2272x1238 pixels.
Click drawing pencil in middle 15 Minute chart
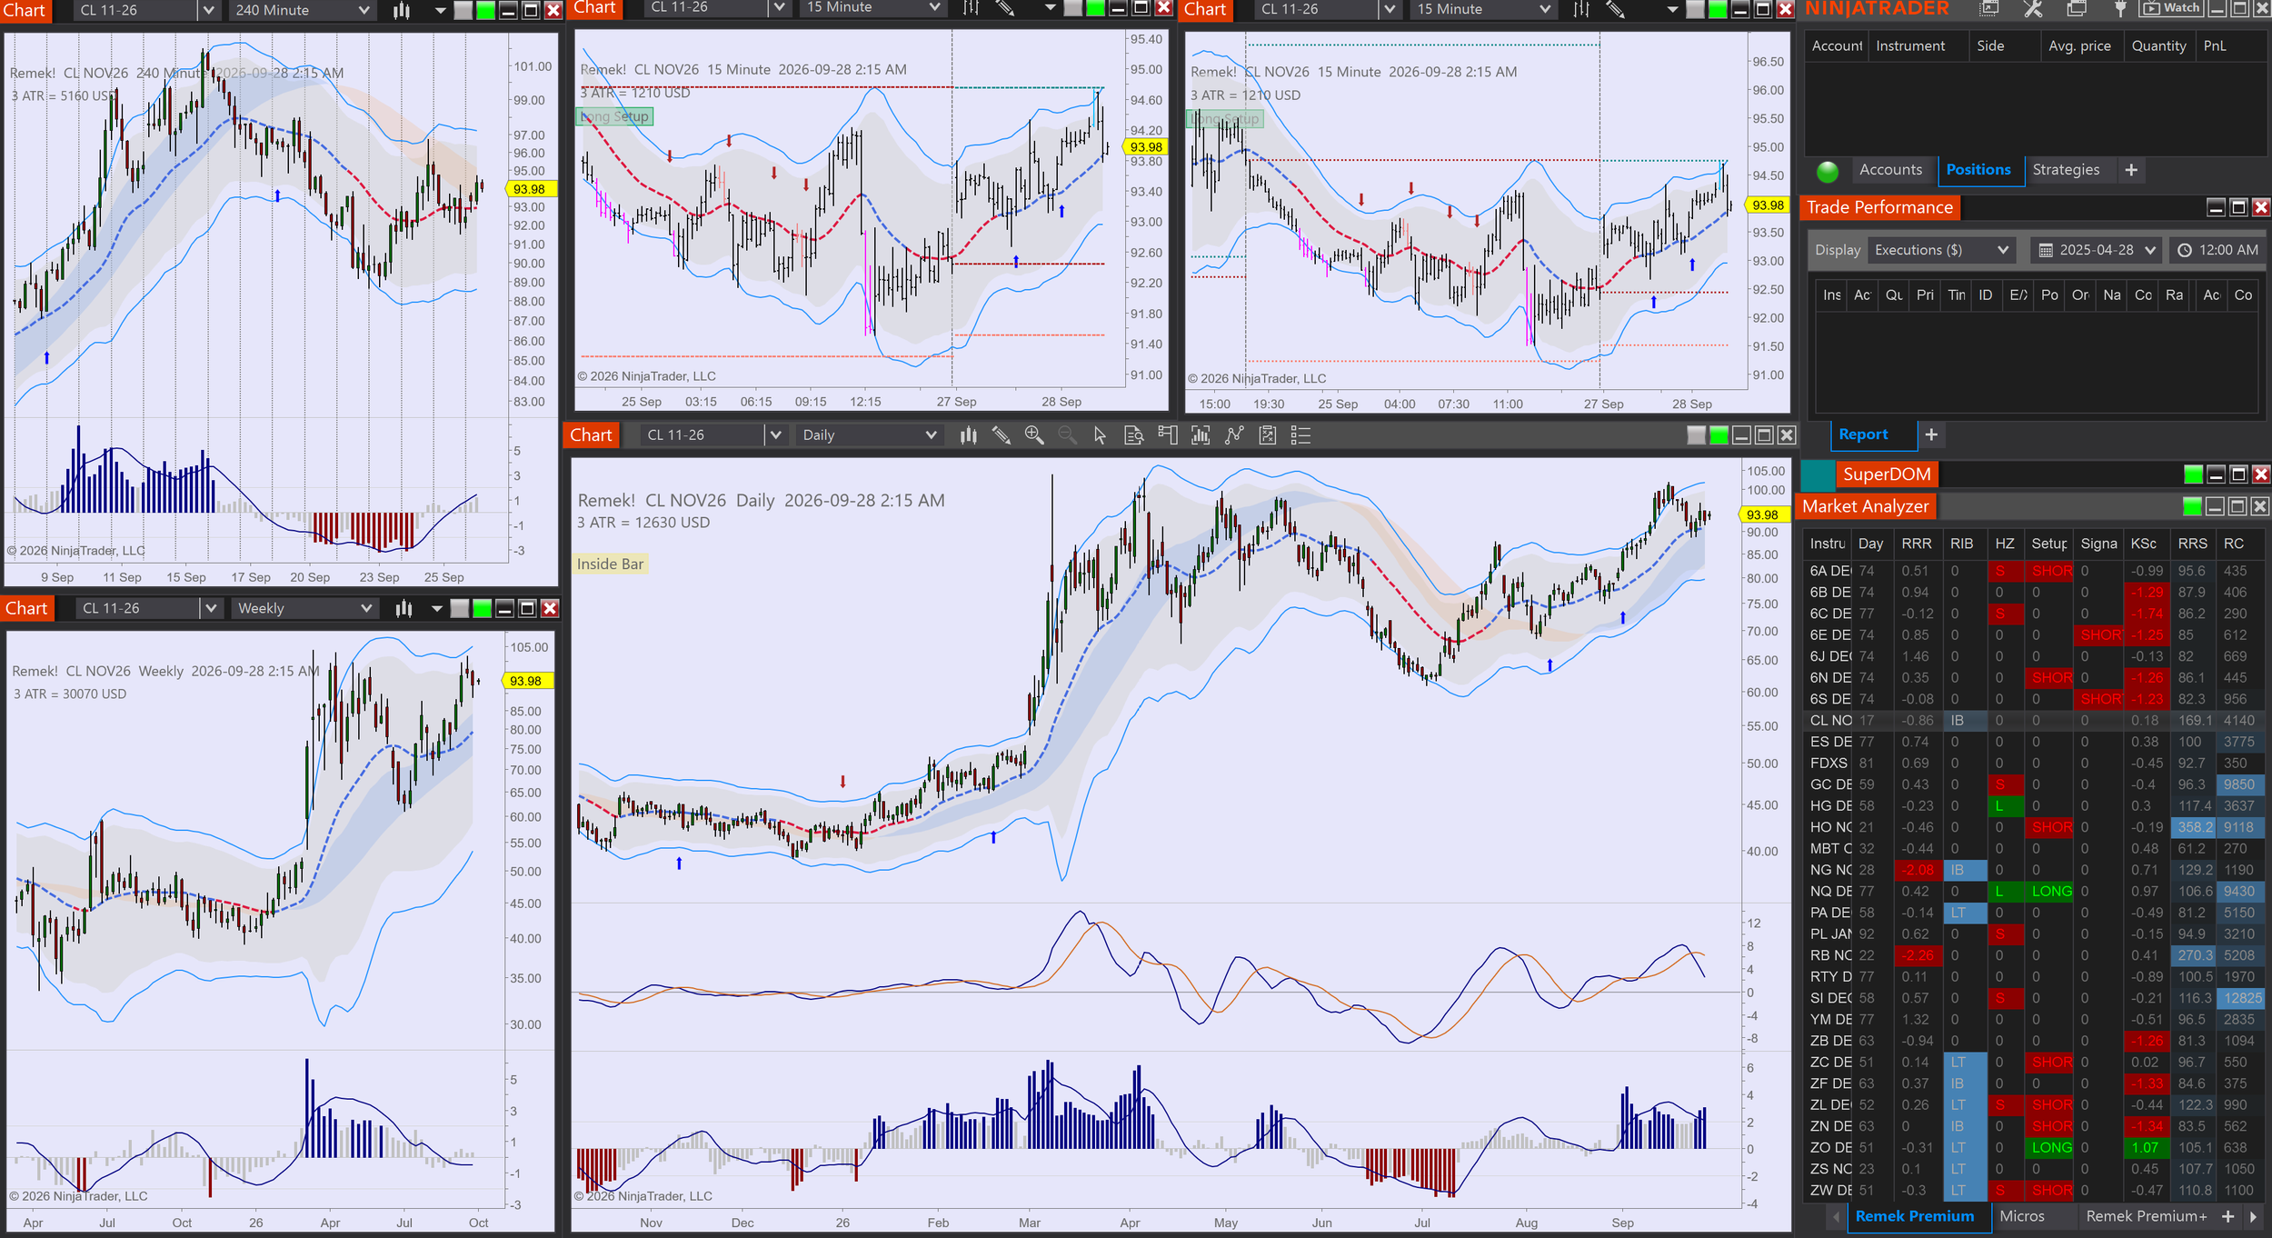point(1004,8)
